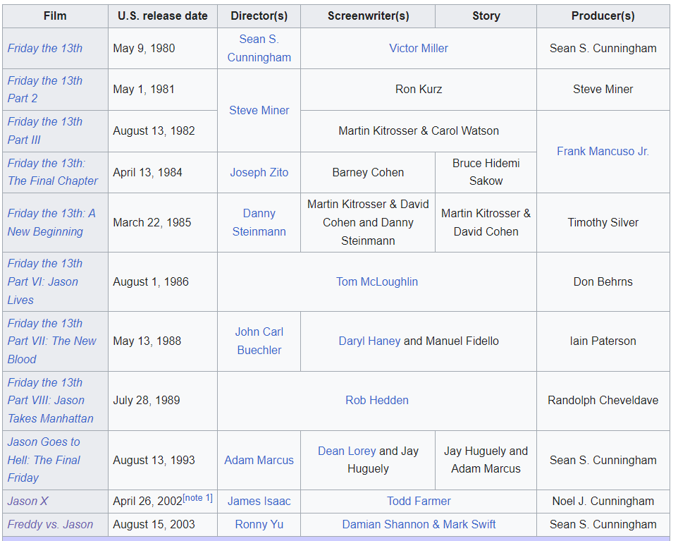Open Friday the 13th: The Final Chapter link
The height and width of the screenshot is (541, 678).
click(x=53, y=172)
